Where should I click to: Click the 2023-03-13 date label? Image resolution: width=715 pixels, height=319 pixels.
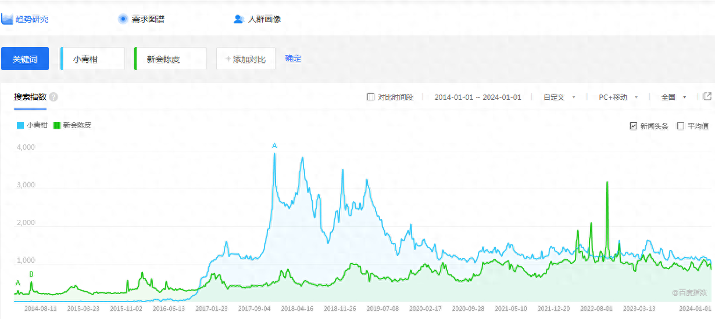click(639, 309)
